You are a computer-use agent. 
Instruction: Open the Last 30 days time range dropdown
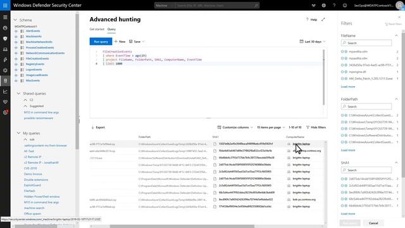click(x=313, y=41)
